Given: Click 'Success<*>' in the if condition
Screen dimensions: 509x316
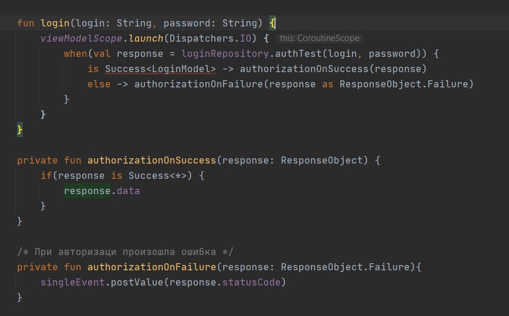Looking at the screenshot, I should click(157, 175).
